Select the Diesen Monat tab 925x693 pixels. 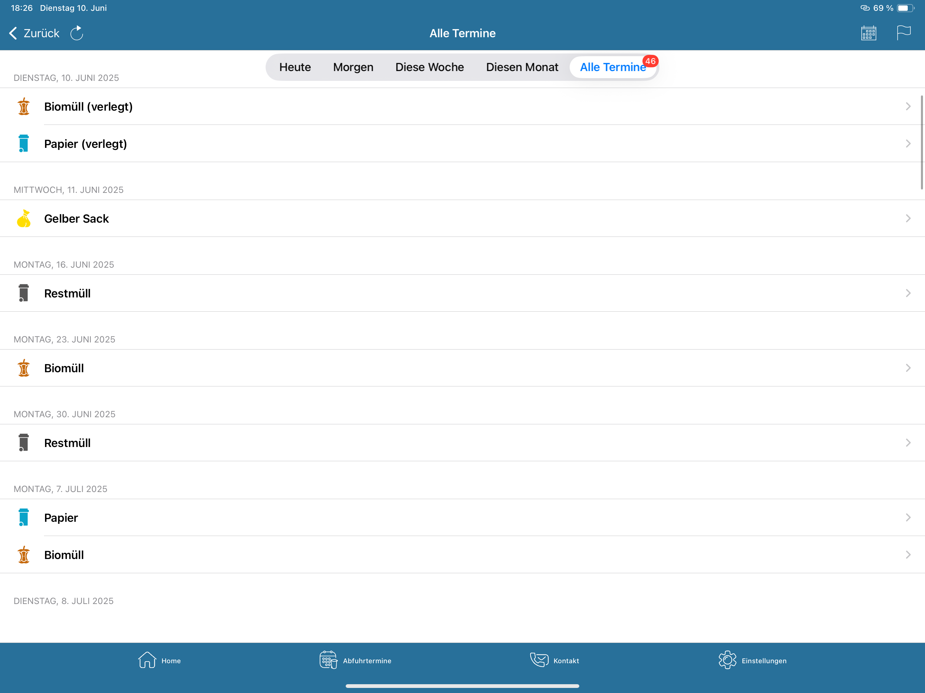pos(522,67)
